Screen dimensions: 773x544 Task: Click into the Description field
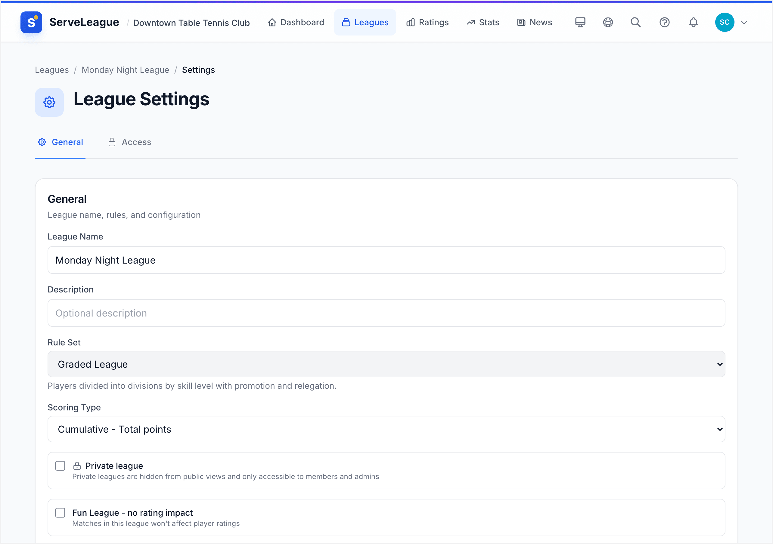click(x=386, y=313)
